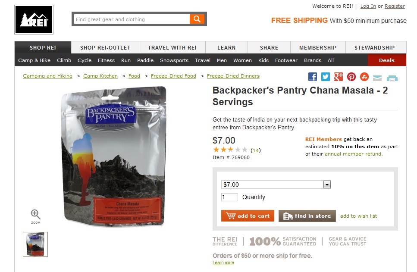Add the item to cart
Viewport: 417px width, 272px height.
point(248,216)
